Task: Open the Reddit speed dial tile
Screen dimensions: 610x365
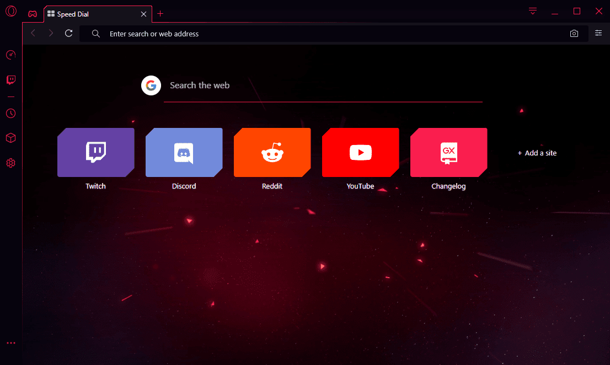Action: pos(272,152)
